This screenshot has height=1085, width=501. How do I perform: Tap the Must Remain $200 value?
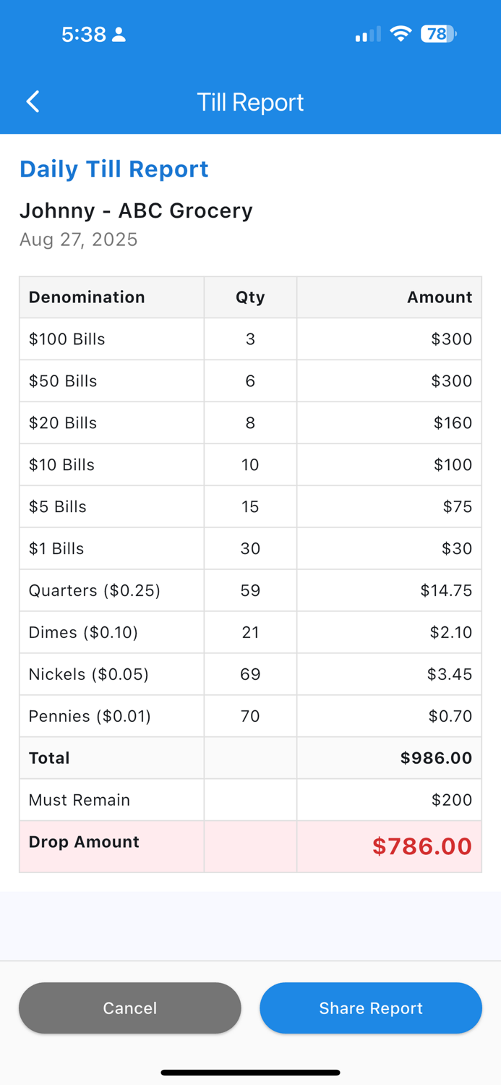[x=451, y=800]
